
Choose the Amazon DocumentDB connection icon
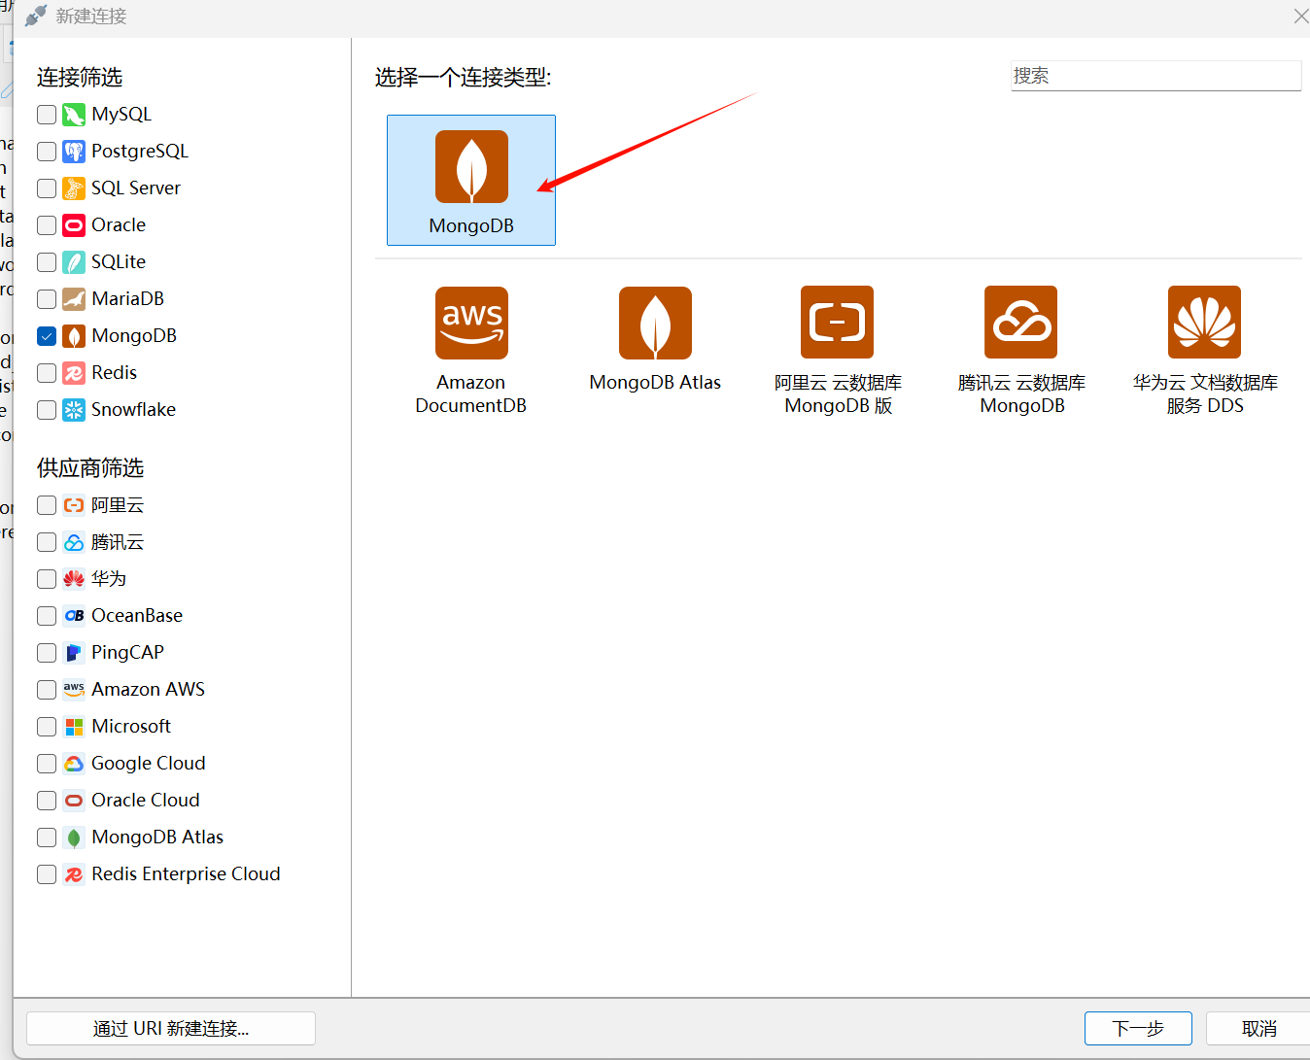click(x=471, y=323)
